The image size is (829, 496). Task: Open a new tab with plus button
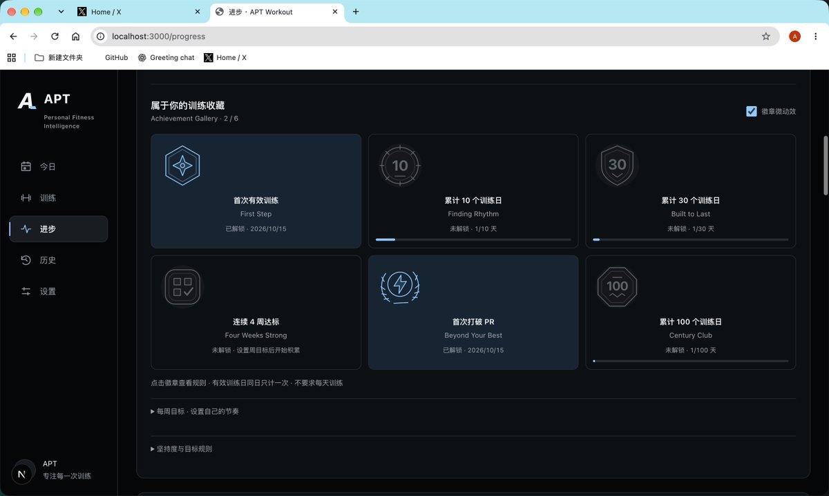[x=356, y=12]
